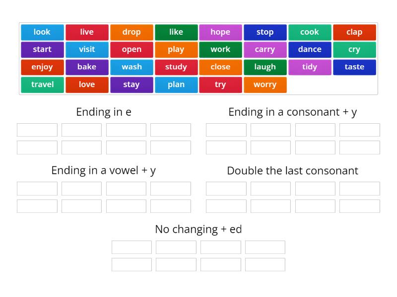Click the 'cook' tile
Image resolution: width=397 pixels, height=297 pixels.
[310, 32]
